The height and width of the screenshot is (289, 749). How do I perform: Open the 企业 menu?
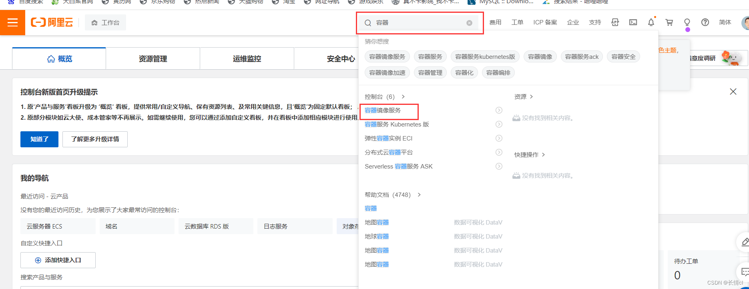pos(573,22)
